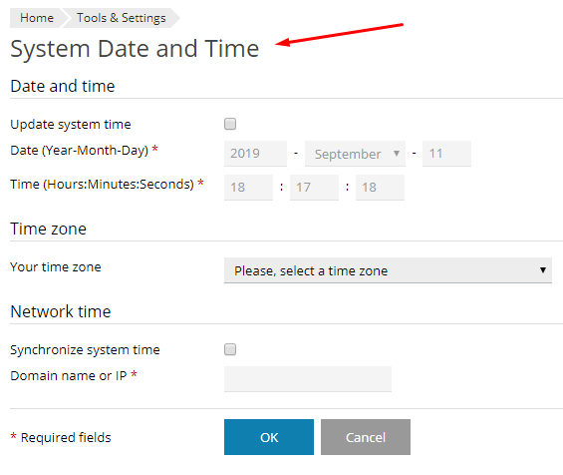Click the Cancel button

(366, 437)
